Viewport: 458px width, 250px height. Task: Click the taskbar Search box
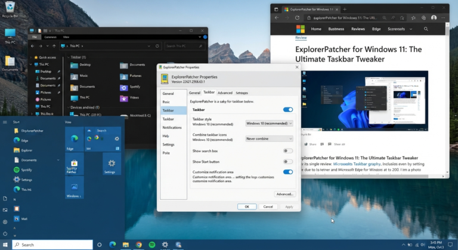[x=52, y=245]
